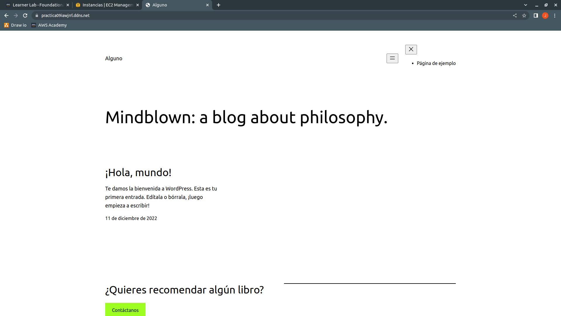The height and width of the screenshot is (316, 561).
Task: Click the share page icon
Action: click(515, 16)
